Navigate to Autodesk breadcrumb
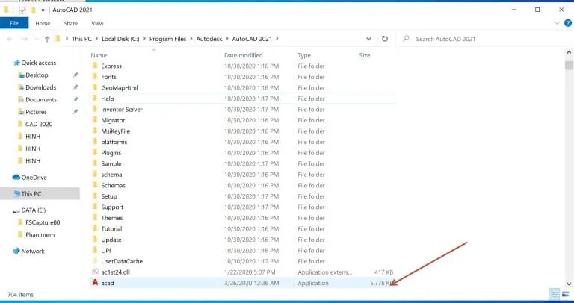The width and height of the screenshot is (574, 303). pyautogui.click(x=209, y=39)
